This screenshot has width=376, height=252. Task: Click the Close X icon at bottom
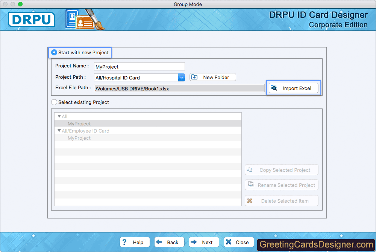click(x=229, y=242)
